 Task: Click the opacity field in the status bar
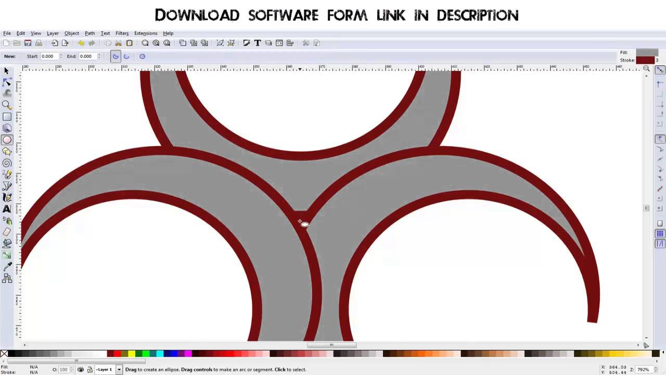click(63, 369)
